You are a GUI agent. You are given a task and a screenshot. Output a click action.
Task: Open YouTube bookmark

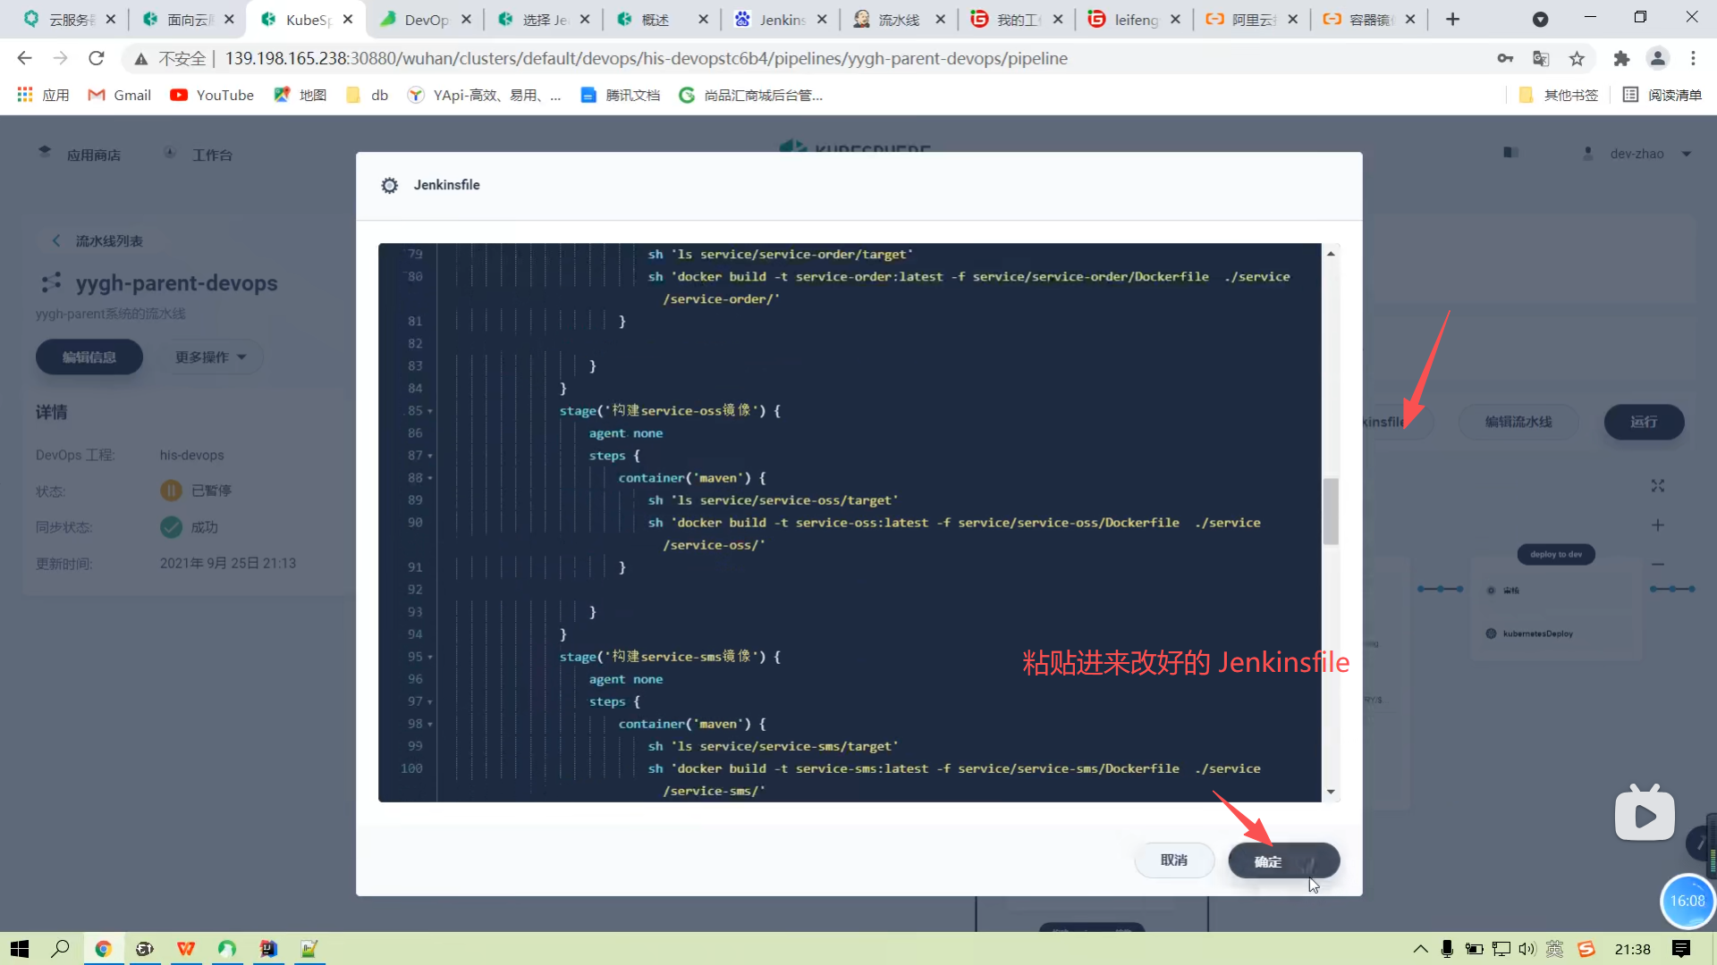point(212,95)
